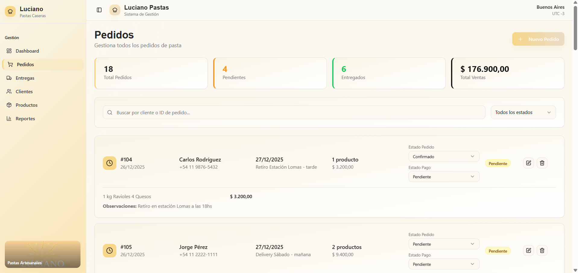Image resolution: width=578 pixels, height=273 pixels.
Task: Click the 6 Entregados card
Action: point(389,73)
